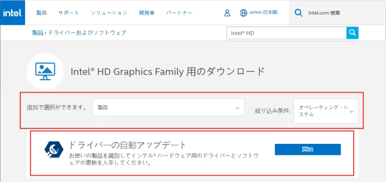The image size is (386, 182).
Task: Click the Intel® HD search field
Action: 286,33
